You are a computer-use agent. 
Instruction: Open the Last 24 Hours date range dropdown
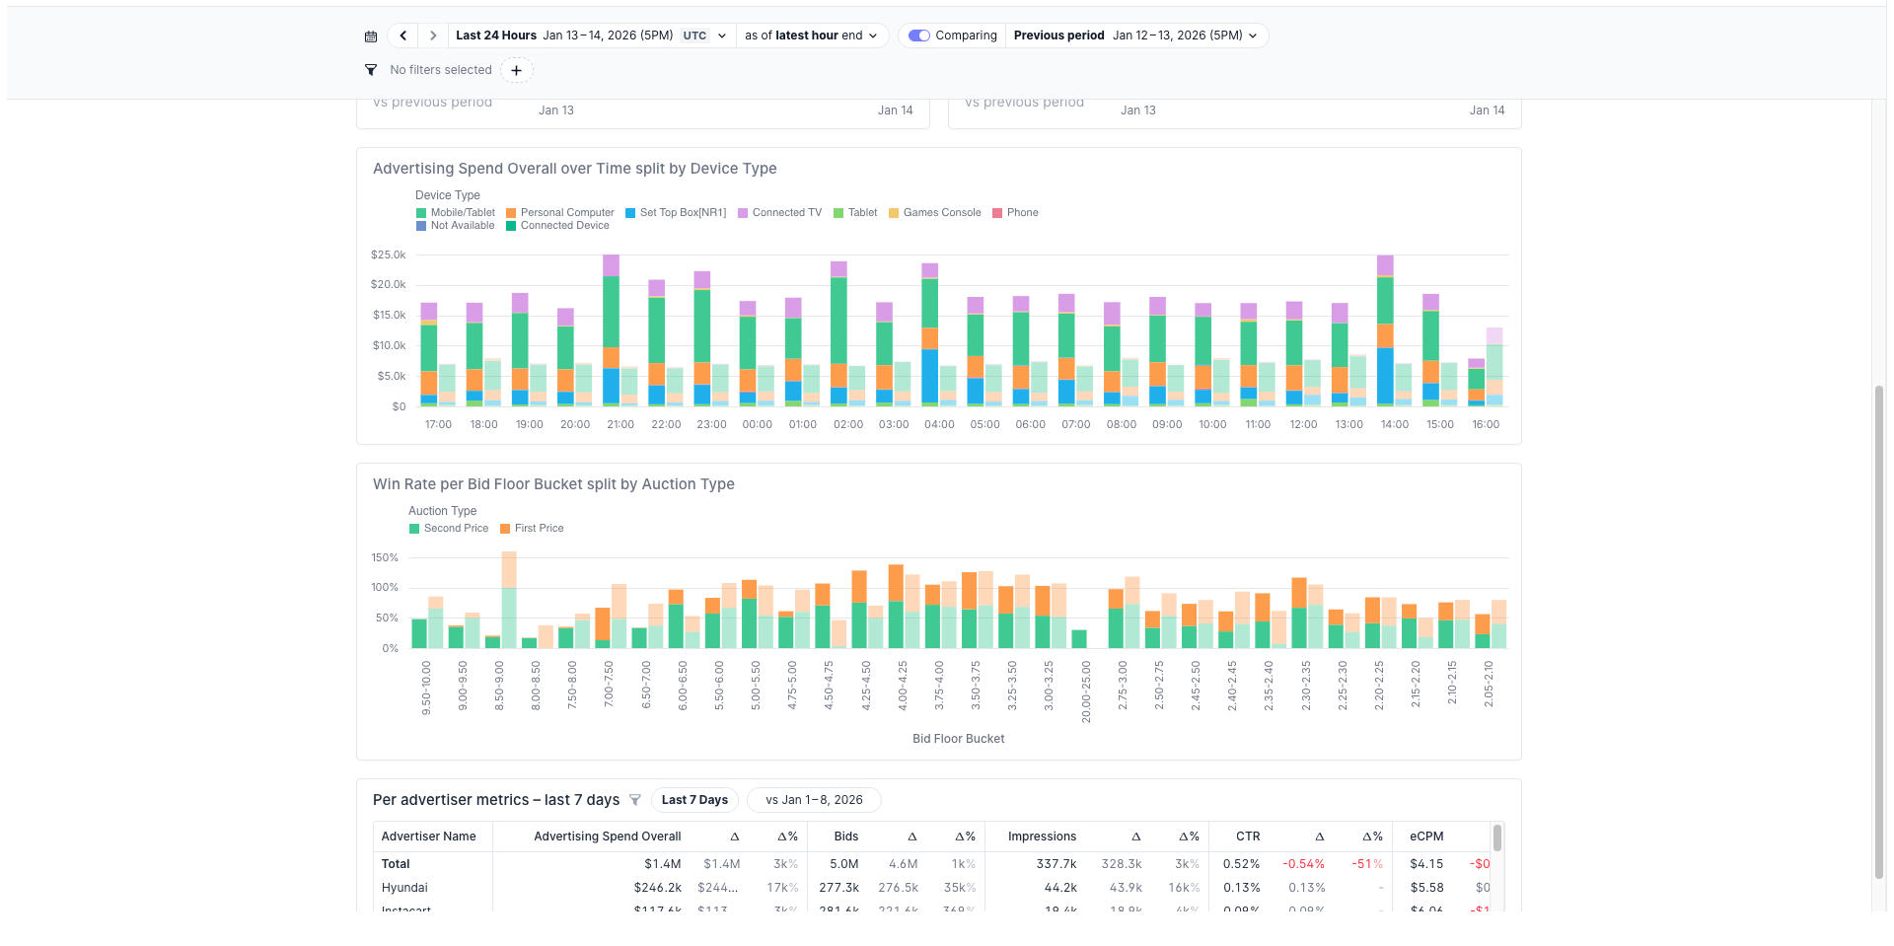coord(592,36)
